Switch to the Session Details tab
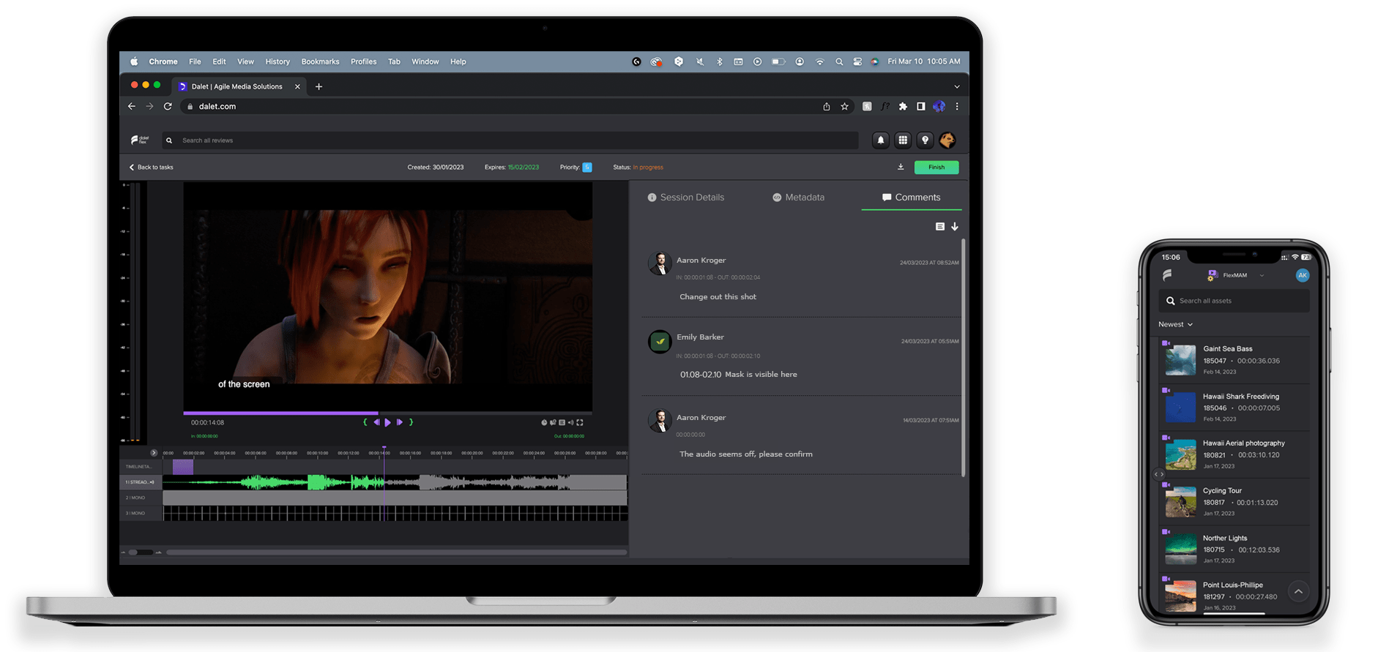The height and width of the screenshot is (652, 1378). click(x=686, y=198)
